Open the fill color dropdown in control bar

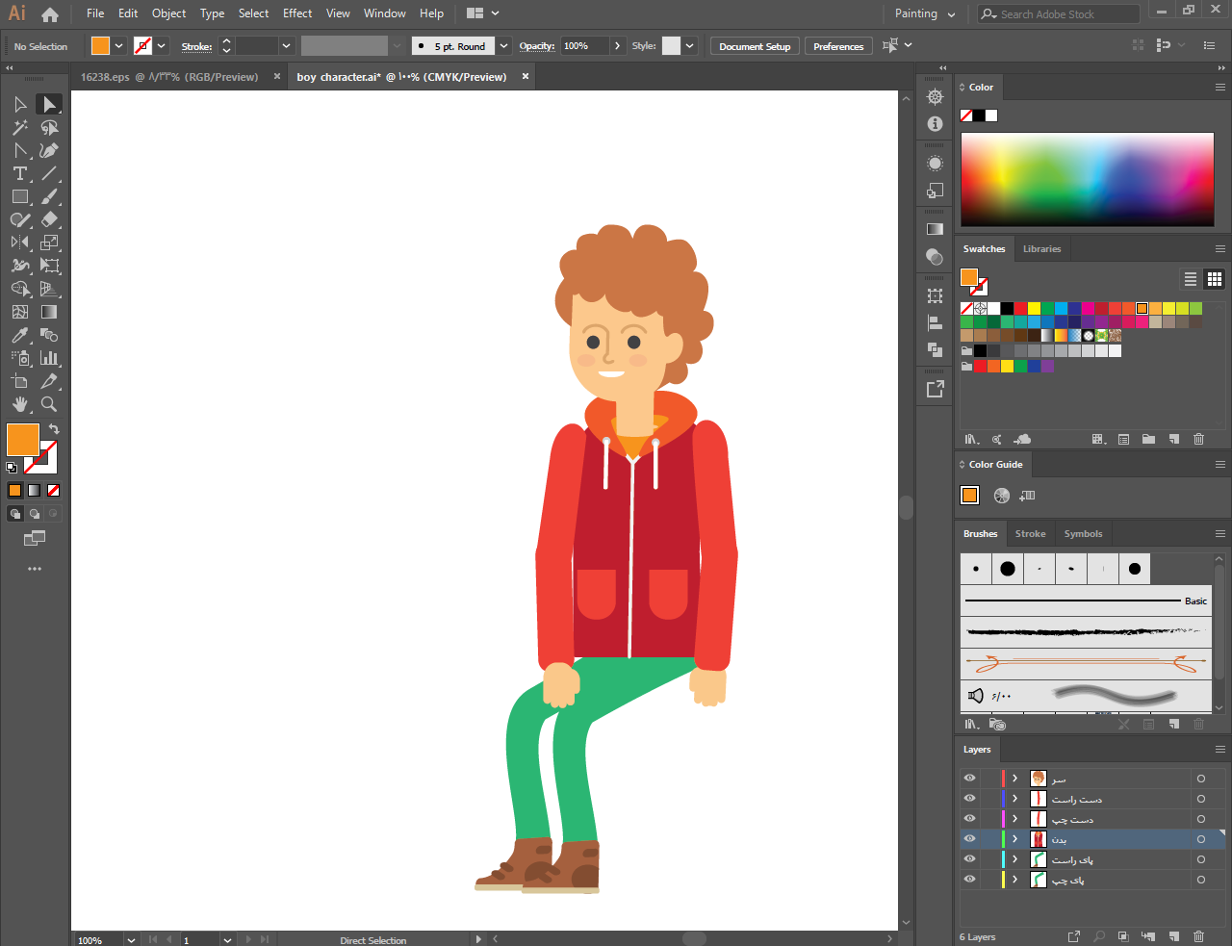[x=119, y=46]
